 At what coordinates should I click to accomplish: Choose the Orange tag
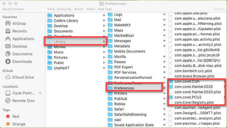pyautogui.click(x=16, y=124)
